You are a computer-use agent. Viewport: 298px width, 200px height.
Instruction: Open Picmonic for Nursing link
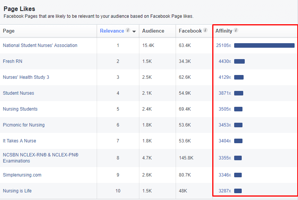pos(24,125)
